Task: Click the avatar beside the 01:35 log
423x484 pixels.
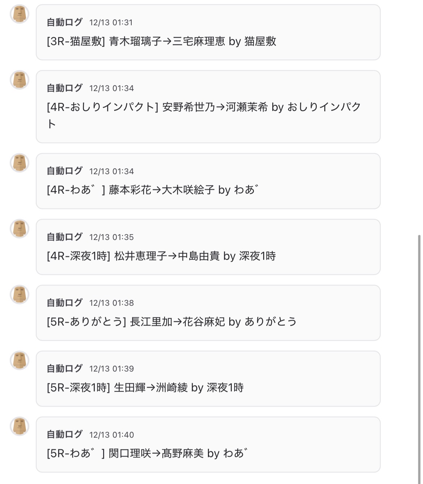Action: [19, 228]
